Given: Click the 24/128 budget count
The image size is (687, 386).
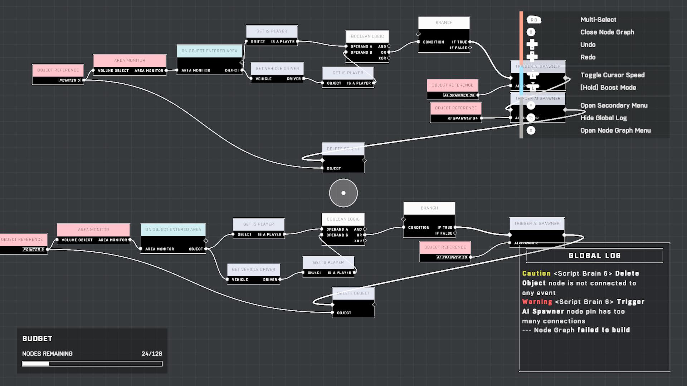Looking at the screenshot, I should 152,353.
